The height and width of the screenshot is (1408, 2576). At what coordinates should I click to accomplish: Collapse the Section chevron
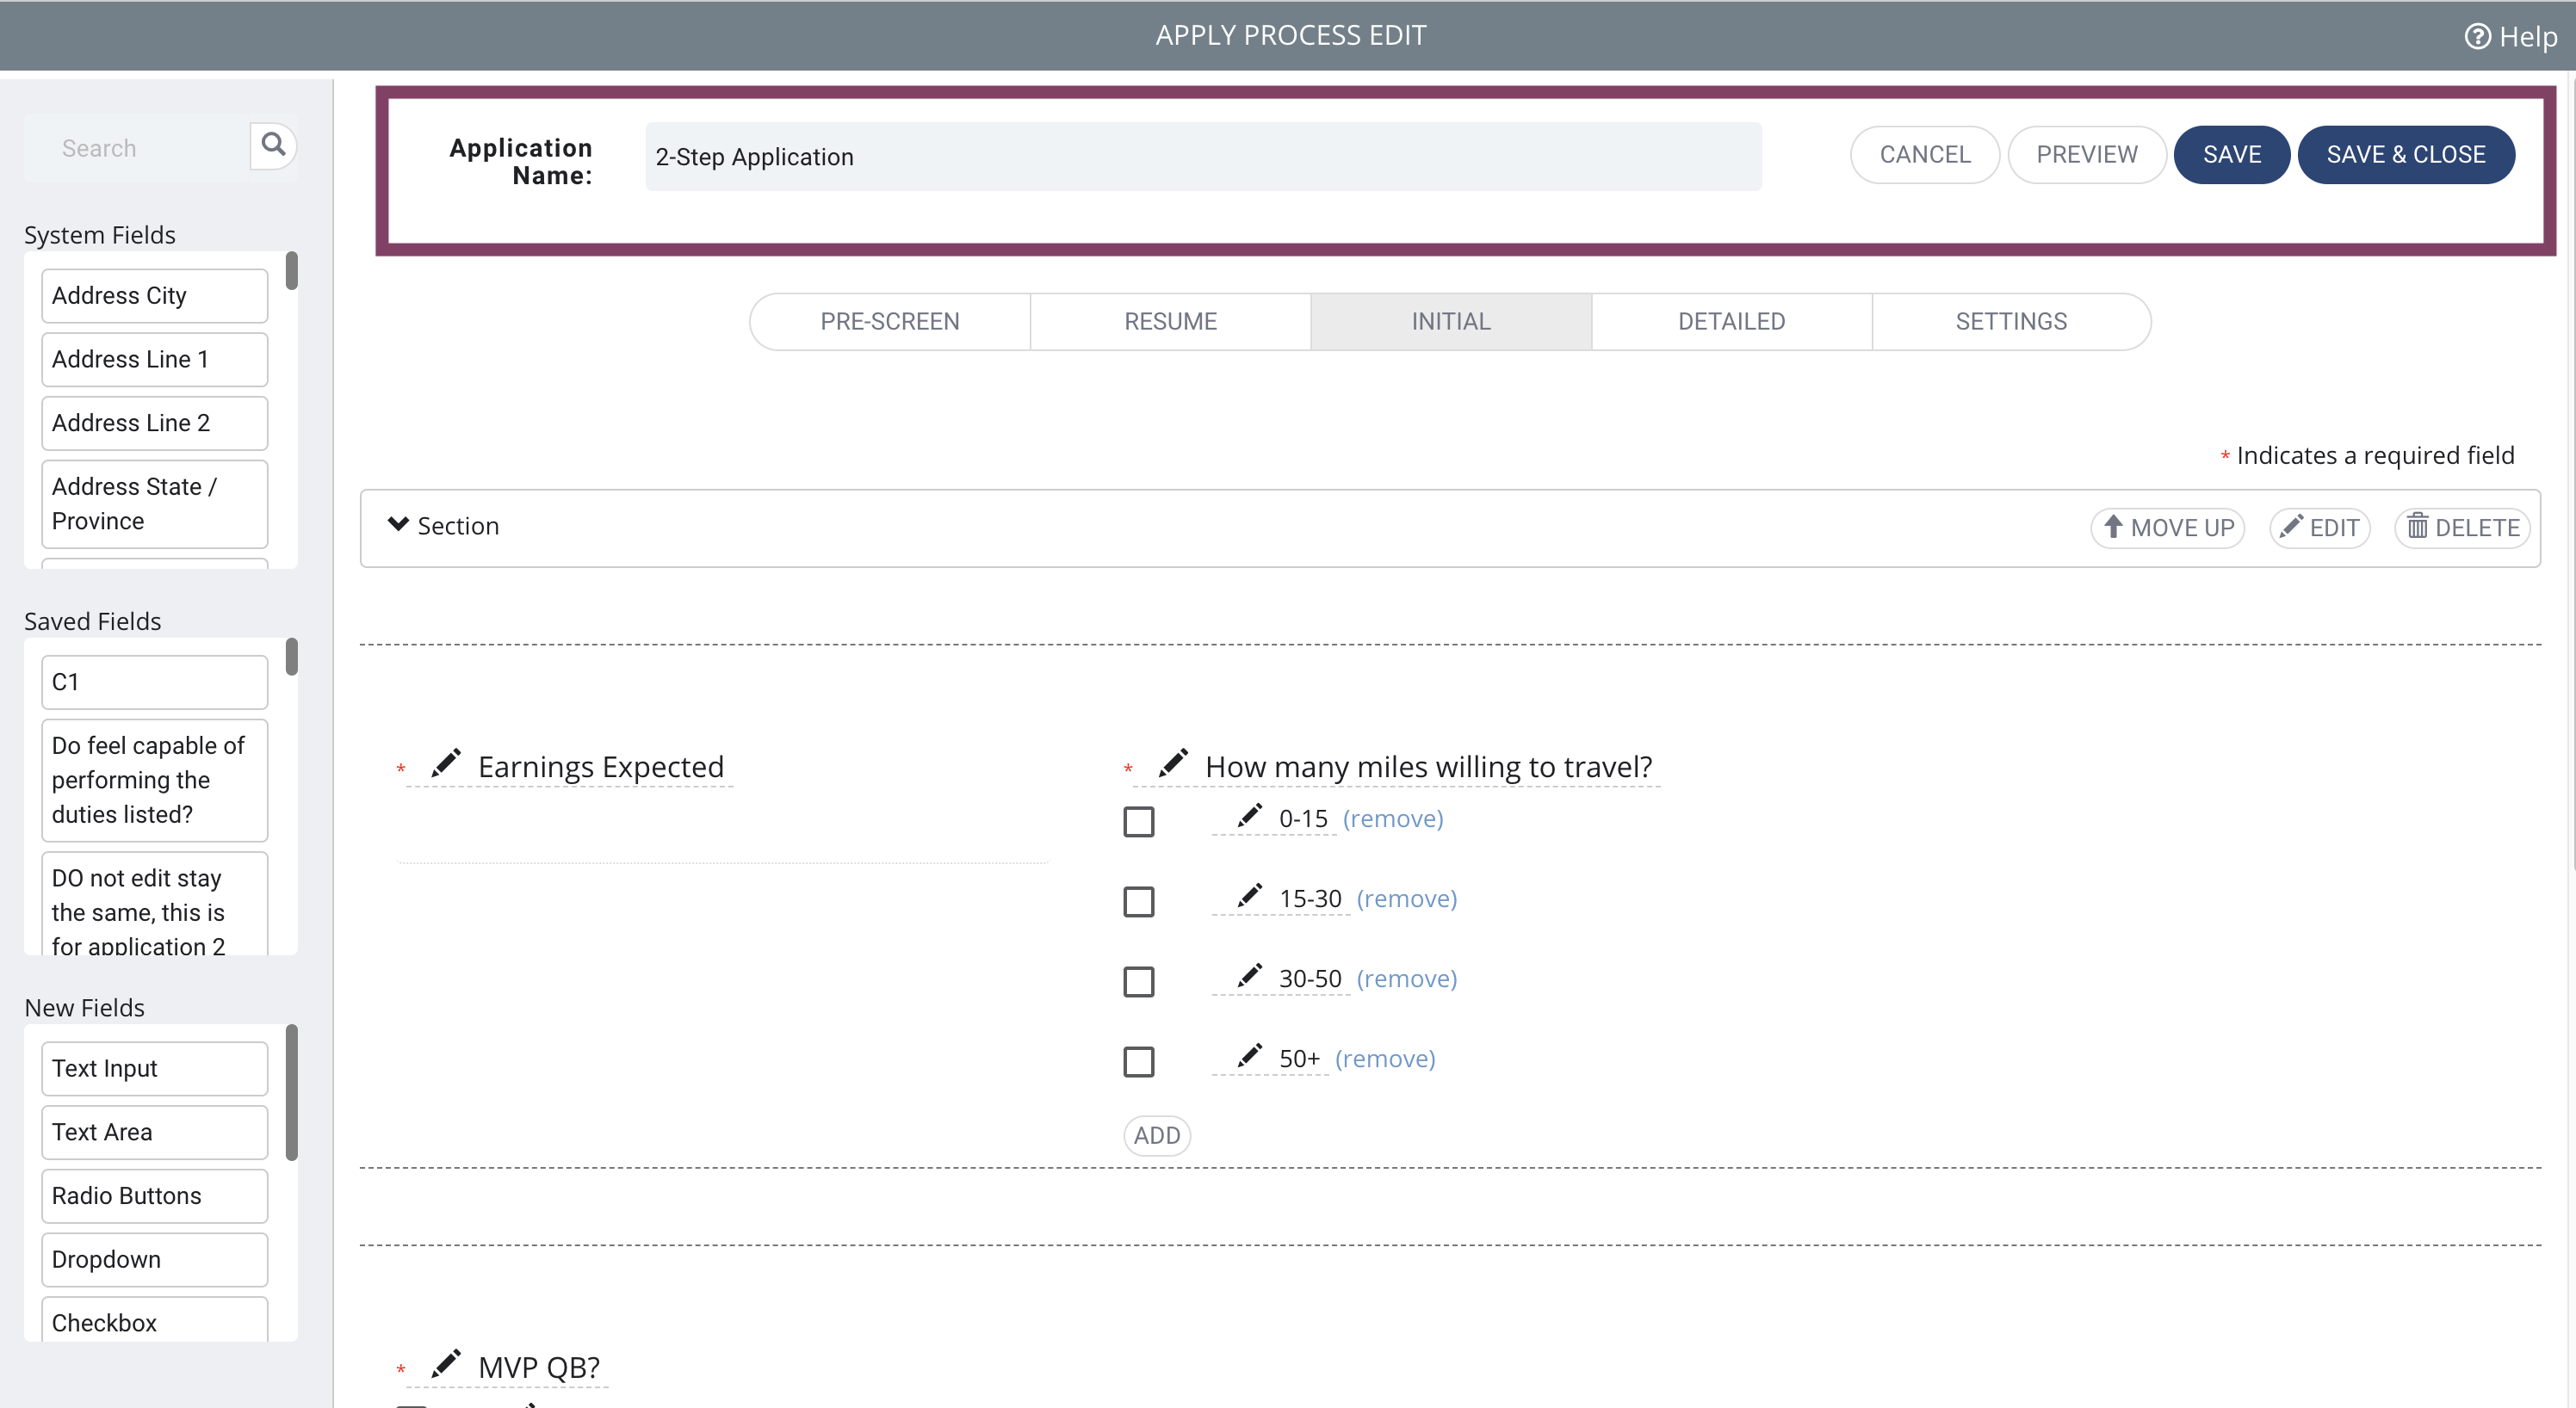pyautogui.click(x=398, y=525)
